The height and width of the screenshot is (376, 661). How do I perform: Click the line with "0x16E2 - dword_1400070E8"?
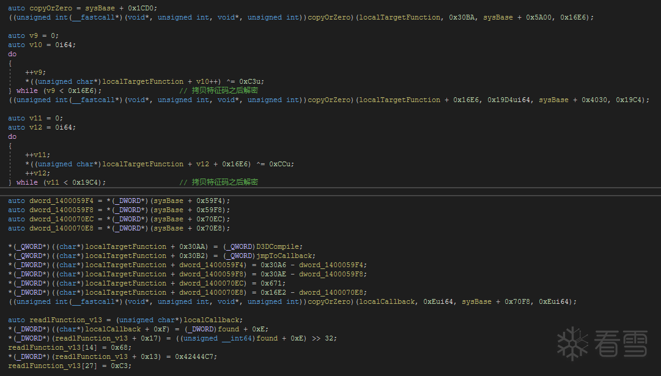coord(187,292)
